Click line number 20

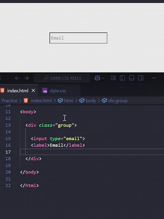pos(8,172)
